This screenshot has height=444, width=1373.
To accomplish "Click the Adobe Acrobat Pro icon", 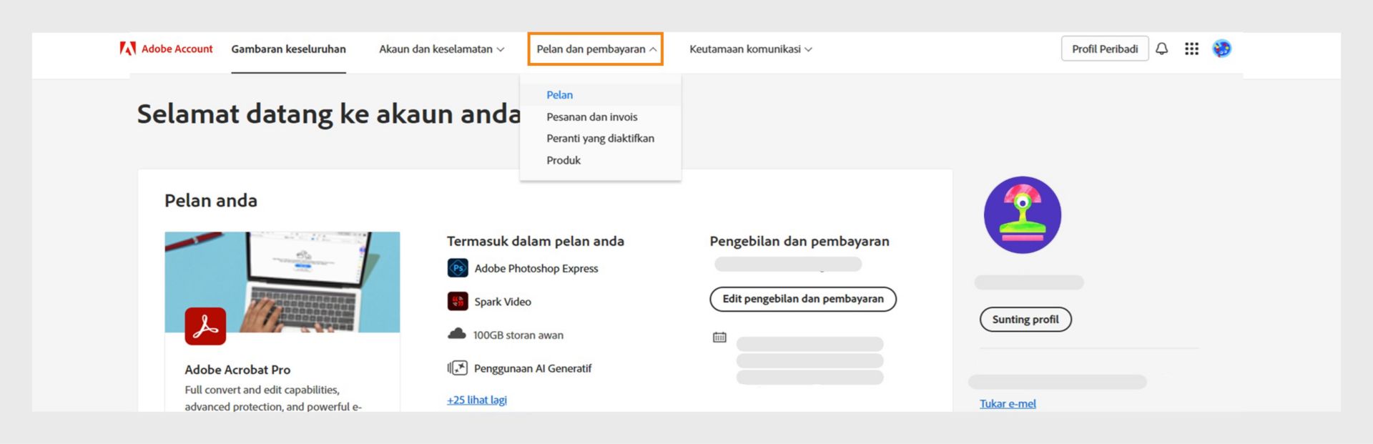I will (x=205, y=326).
